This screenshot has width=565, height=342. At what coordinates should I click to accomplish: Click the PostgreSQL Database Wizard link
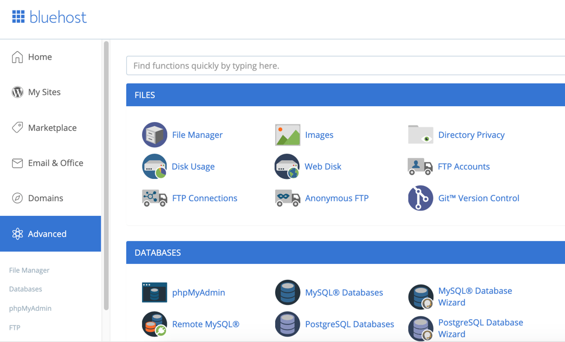(481, 329)
